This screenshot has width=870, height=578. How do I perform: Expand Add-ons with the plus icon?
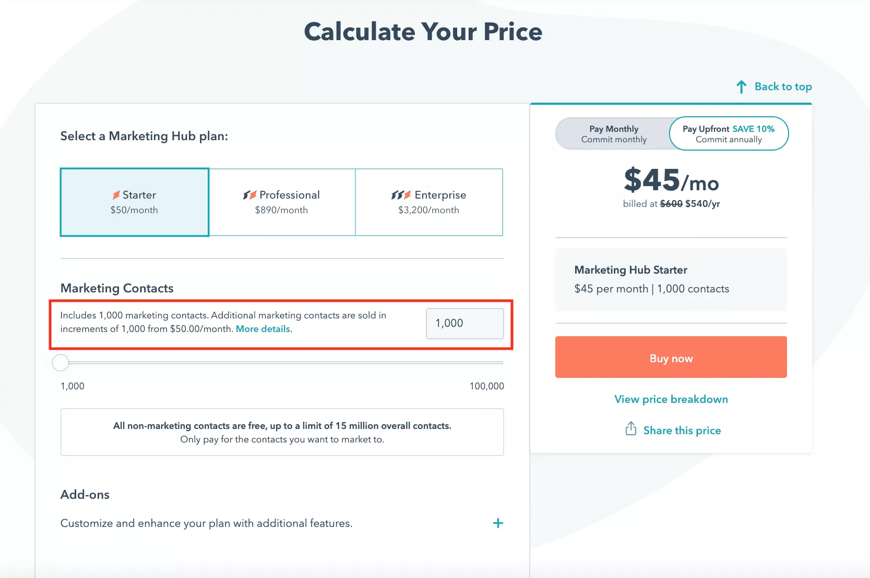click(x=498, y=523)
